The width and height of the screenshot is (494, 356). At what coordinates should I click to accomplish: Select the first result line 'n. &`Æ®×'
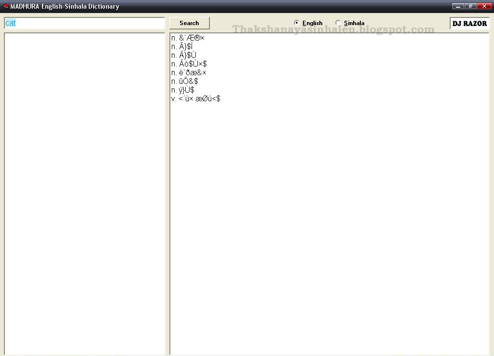(x=188, y=38)
